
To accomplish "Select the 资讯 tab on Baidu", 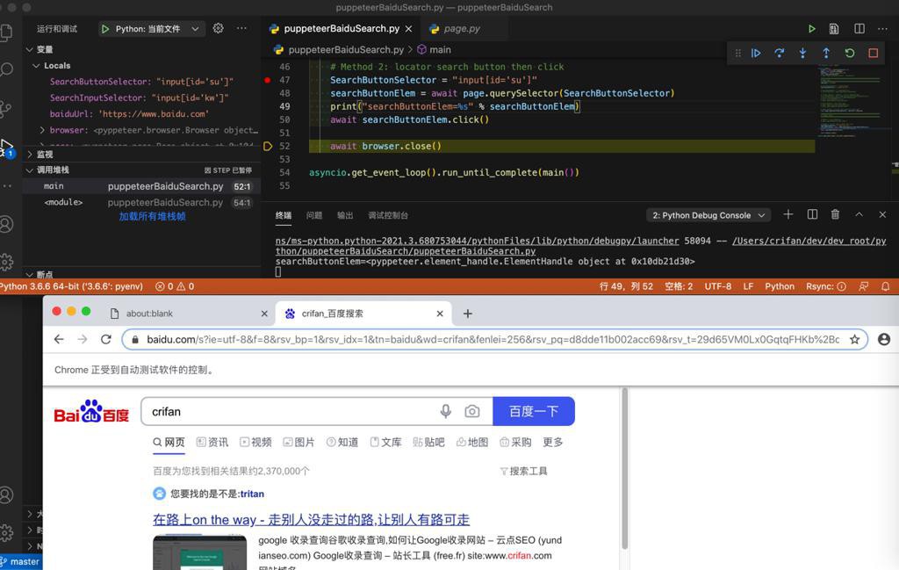I will pos(212,442).
